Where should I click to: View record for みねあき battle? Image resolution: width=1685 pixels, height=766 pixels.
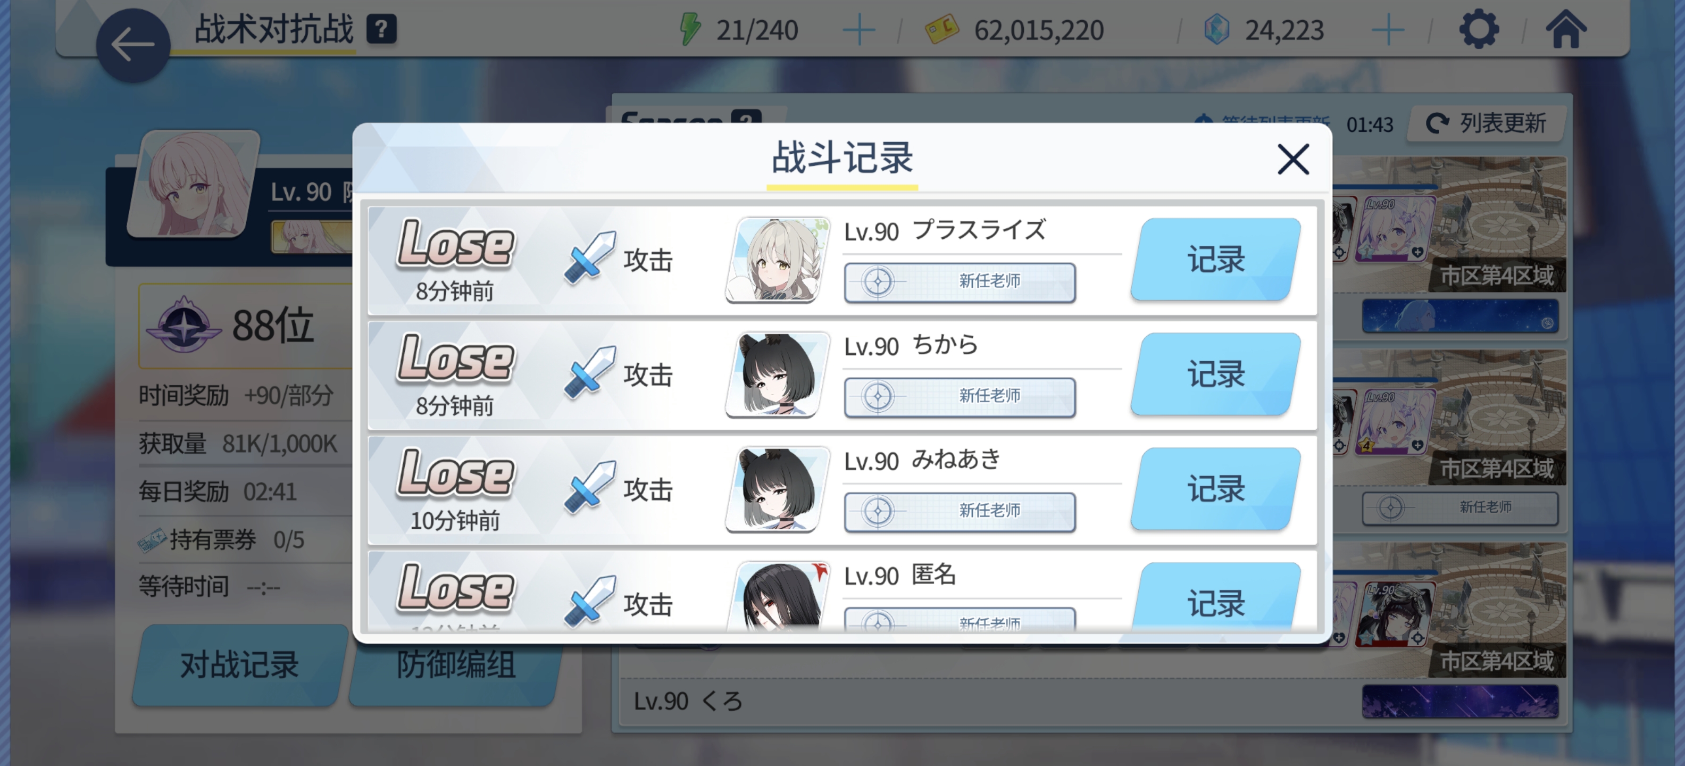coord(1215,488)
